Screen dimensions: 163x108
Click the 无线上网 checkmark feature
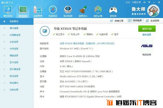tap(73, 34)
